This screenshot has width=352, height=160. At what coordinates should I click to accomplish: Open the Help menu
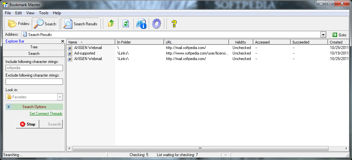pyautogui.click(x=57, y=13)
